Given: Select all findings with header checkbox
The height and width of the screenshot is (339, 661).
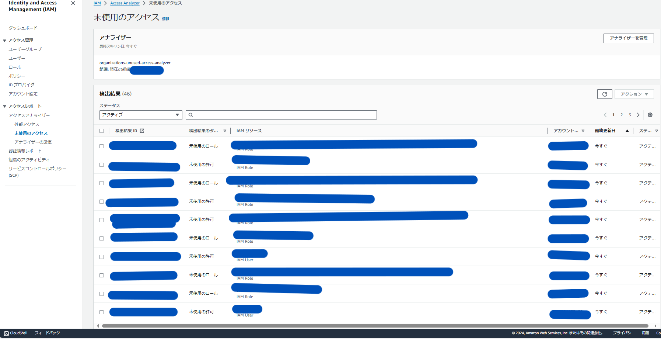Looking at the screenshot, I should point(102,131).
